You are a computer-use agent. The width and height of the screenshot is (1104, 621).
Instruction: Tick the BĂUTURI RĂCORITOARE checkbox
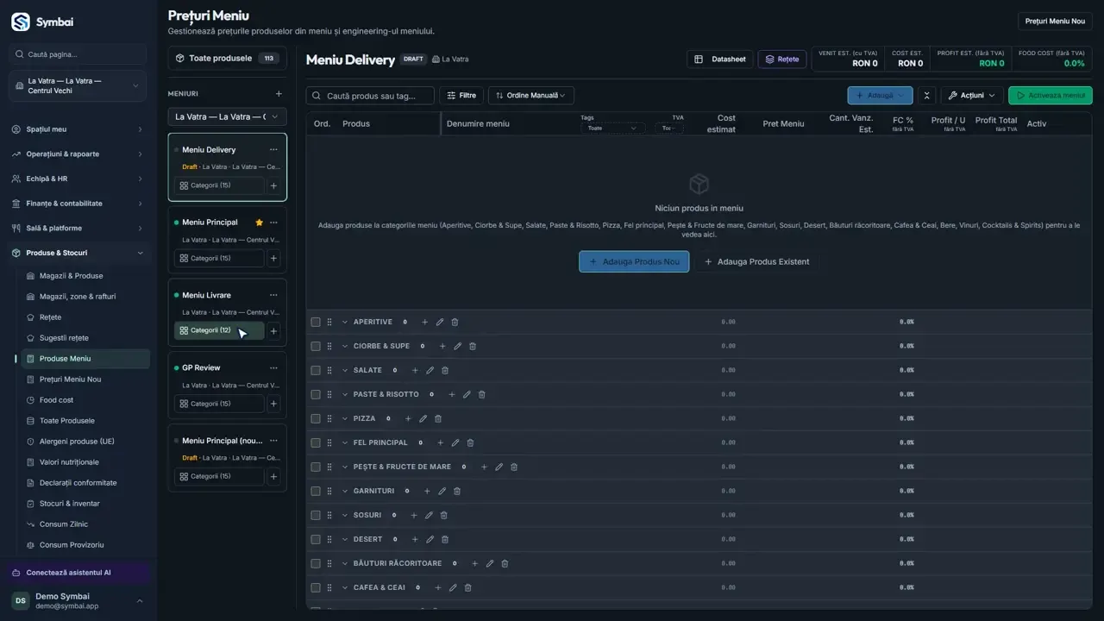click(x=316, y=564)
